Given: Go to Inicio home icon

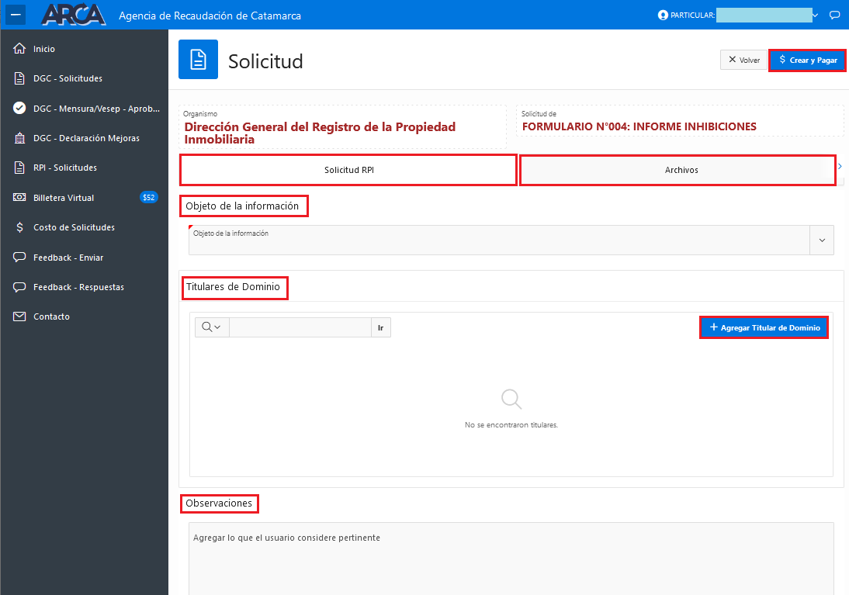Looking at the screenshot, I should tap(19, 49).
